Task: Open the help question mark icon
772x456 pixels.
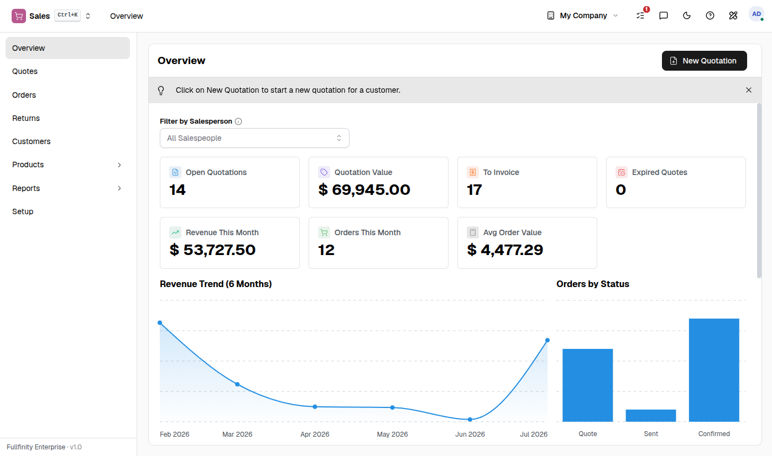Action: point(710,15)
